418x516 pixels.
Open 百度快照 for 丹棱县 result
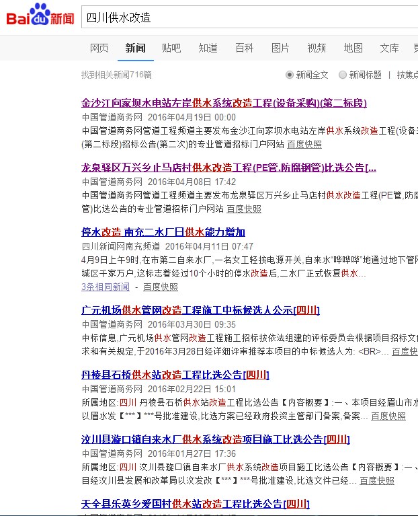pos(388,416)
